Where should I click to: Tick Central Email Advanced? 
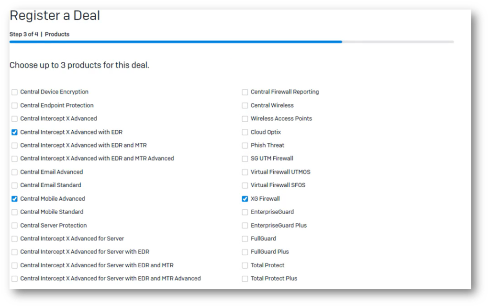14,172
